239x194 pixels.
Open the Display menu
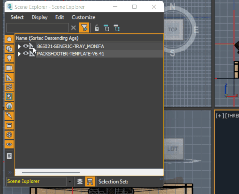coord(40,17)
